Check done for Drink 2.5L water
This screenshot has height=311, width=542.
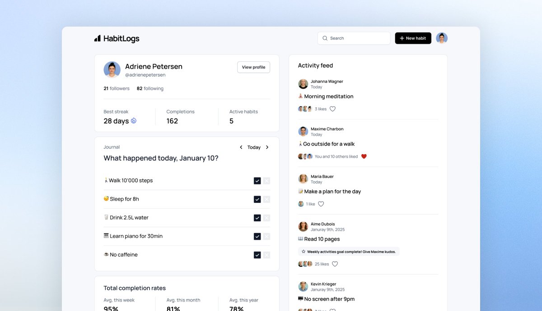click(x=257, y=218)
